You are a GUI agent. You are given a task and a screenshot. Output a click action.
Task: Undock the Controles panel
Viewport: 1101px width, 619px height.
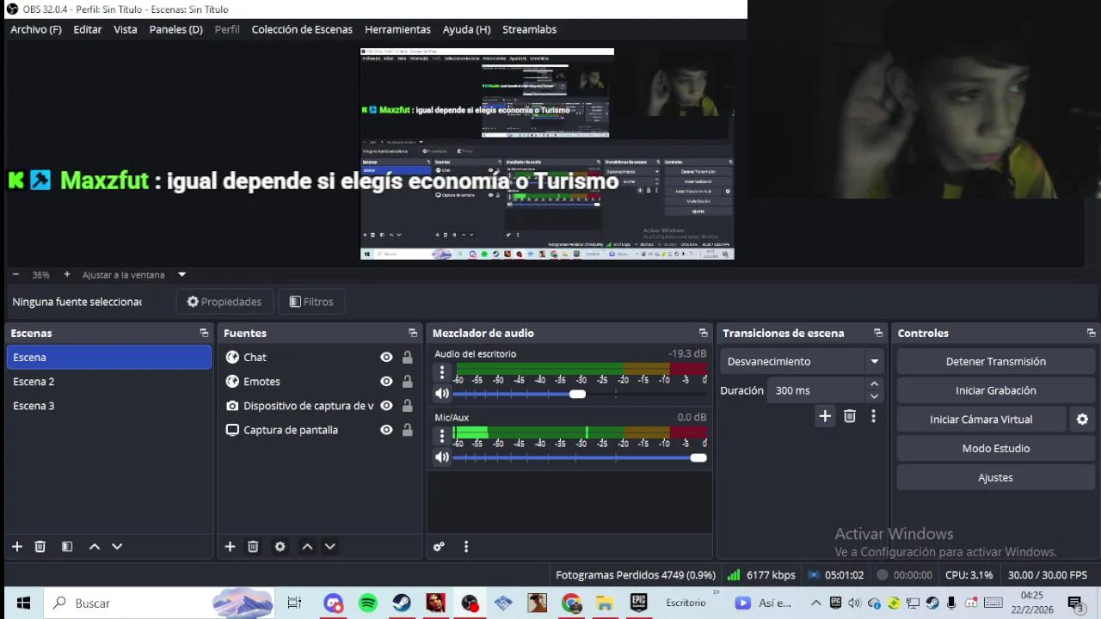(1091, 334)
